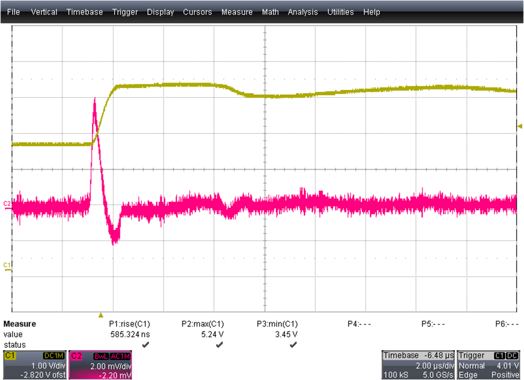524x380 pixels.
Task: Expand the Math menu
Action: click(x=270, y=12)
